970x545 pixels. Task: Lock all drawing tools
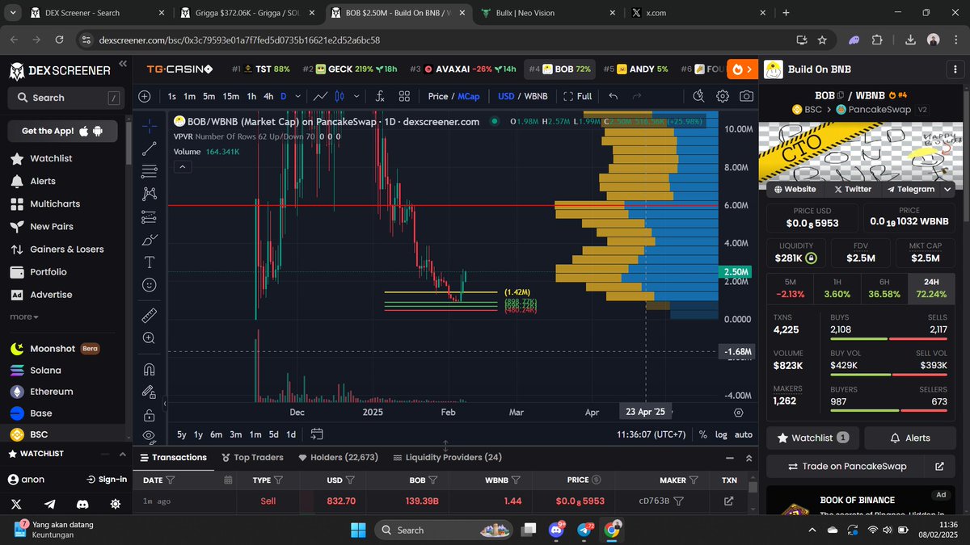click(150, 415)
